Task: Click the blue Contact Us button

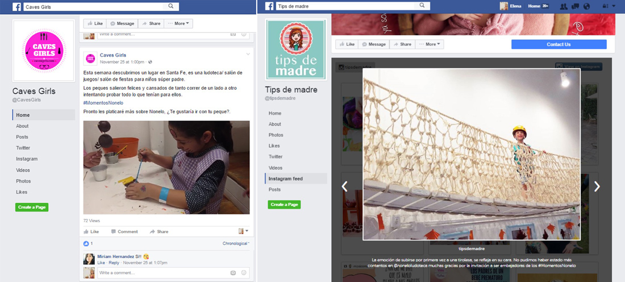Action: (559, 44)
